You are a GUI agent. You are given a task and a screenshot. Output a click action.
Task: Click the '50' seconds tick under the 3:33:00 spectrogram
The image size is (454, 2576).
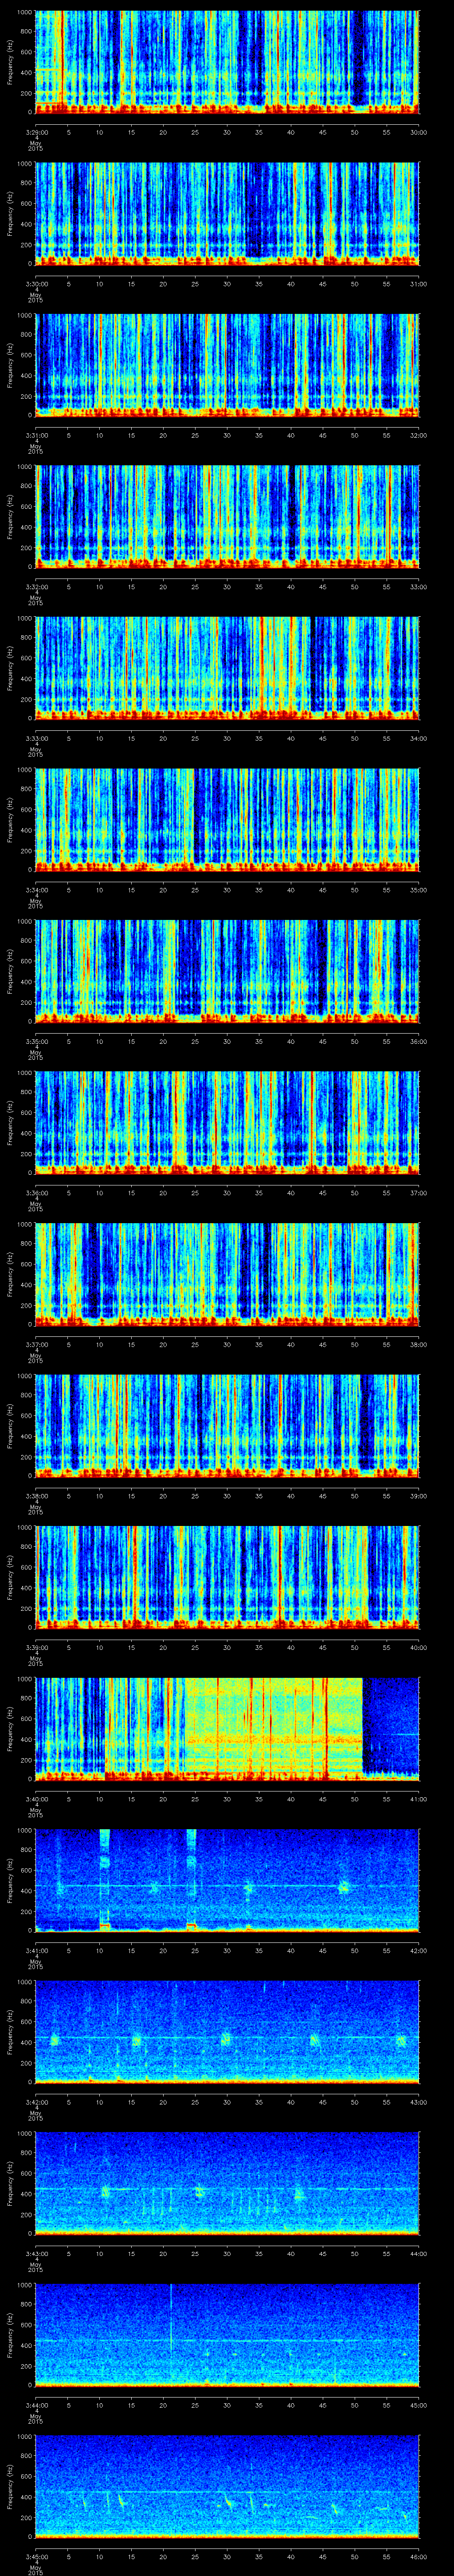[x=355, y=737]
